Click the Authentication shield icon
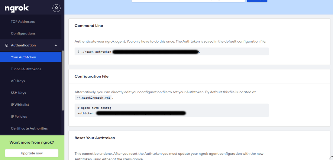 pyautogui.click(x=7, y=45)
